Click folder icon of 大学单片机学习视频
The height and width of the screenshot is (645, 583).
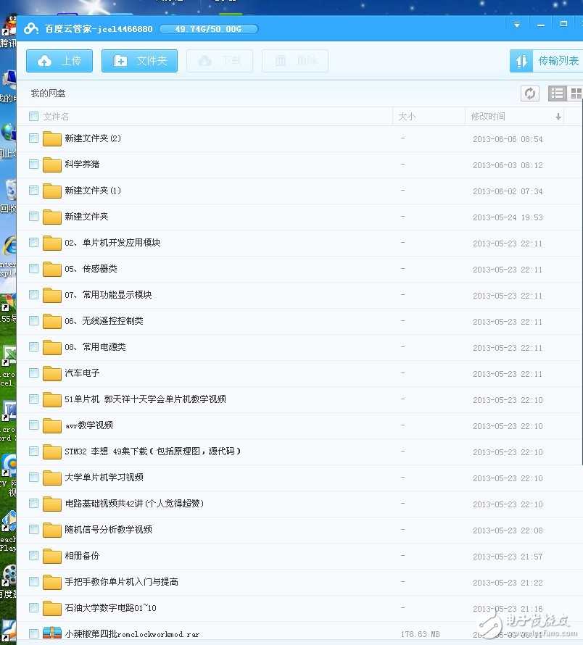point(52,478)
